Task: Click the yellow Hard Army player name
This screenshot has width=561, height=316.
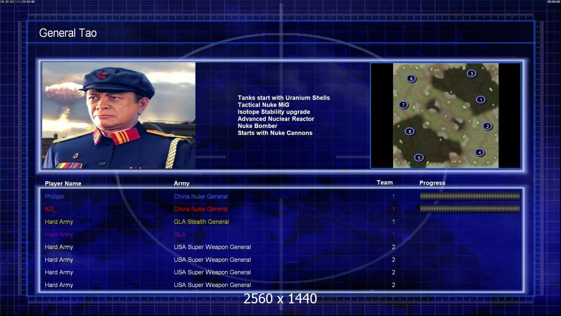Action: pos(59,222)
